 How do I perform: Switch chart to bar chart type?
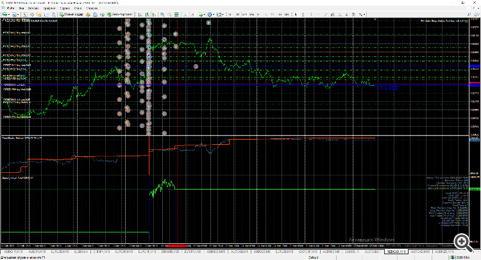coord(140,14)
